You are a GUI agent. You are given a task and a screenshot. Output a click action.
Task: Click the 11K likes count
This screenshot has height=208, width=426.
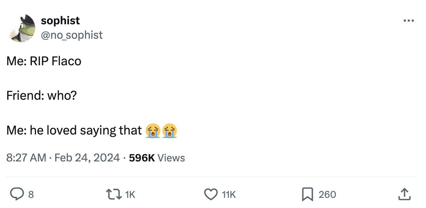229,195
